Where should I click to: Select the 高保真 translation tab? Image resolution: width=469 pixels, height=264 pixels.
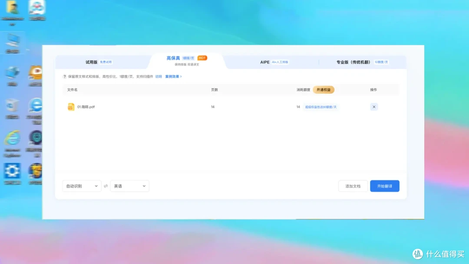[x=187, y=61]
